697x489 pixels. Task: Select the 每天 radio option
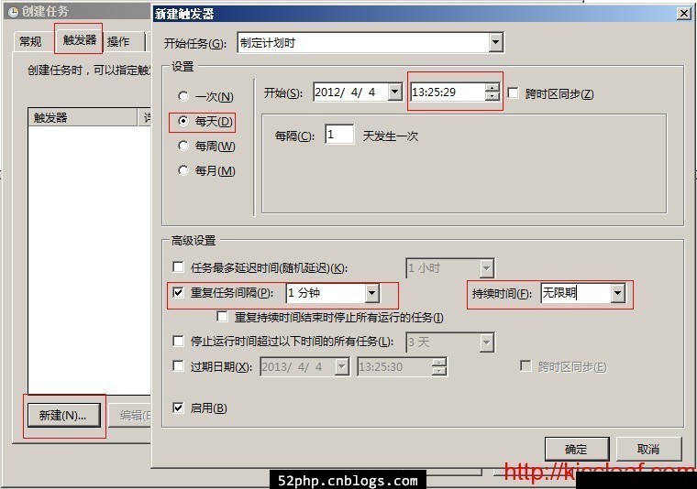tap(183, 121)
